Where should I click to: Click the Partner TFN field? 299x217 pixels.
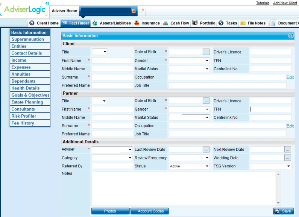(x=271, y=109)
